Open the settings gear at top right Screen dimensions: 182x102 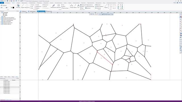click(x=177, y=3)
